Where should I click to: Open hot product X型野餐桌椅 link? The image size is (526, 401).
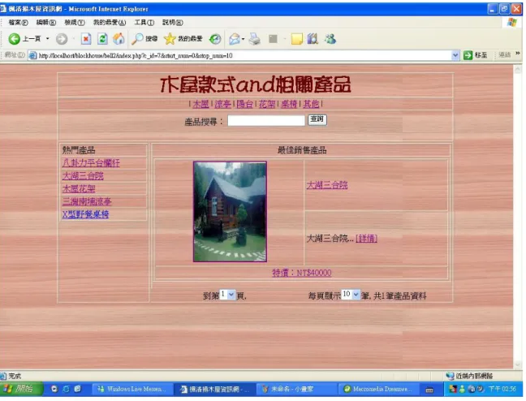[x=85, y=214]
